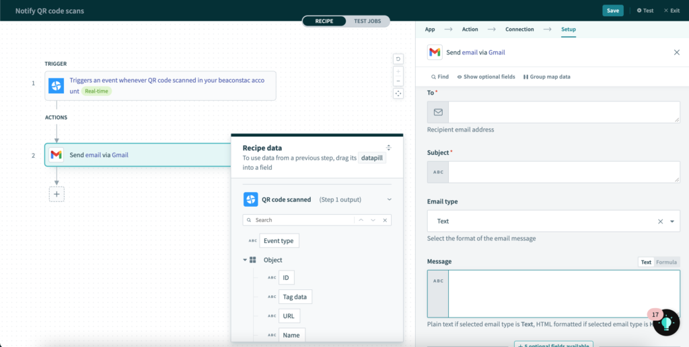Go to next search result arrow

[373, 220]
